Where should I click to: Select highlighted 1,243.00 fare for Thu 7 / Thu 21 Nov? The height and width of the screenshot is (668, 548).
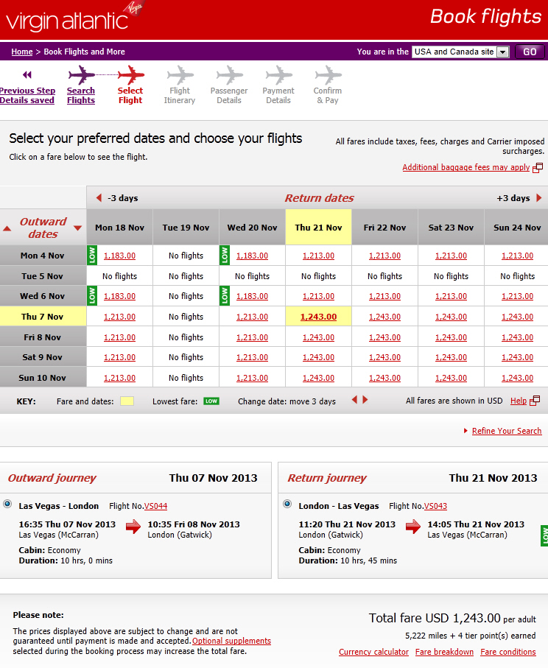click(x=318, y=317)
